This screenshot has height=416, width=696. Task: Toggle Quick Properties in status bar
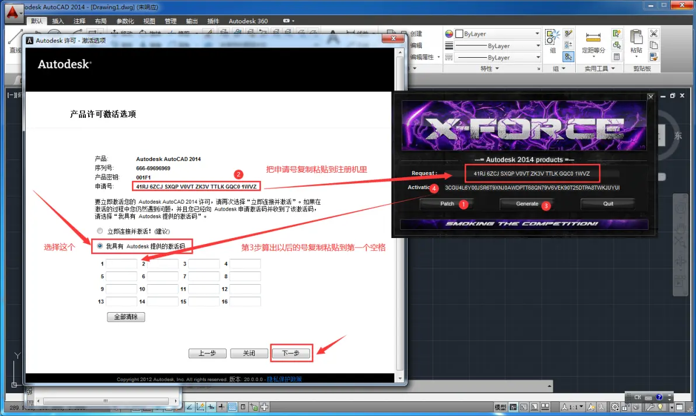243,407
